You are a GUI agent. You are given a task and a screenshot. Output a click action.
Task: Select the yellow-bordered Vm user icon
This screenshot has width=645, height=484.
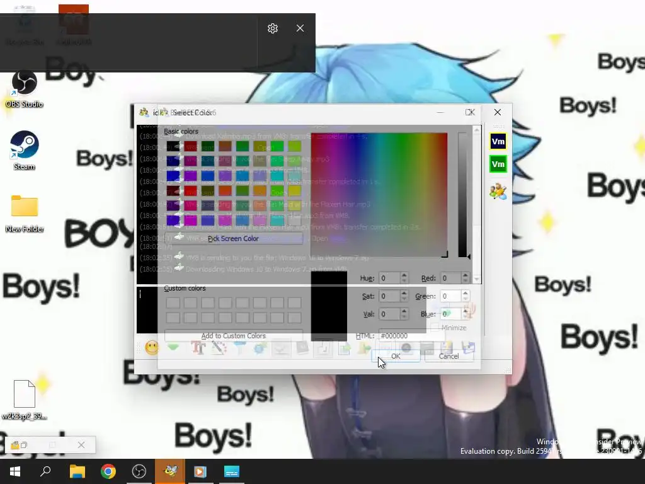[x=498, y=142]
